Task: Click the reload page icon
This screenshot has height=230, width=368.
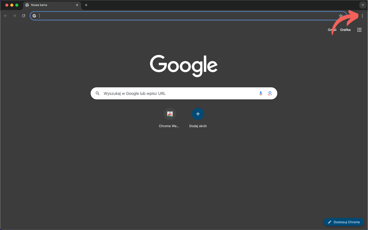Action: coord(24,16)
